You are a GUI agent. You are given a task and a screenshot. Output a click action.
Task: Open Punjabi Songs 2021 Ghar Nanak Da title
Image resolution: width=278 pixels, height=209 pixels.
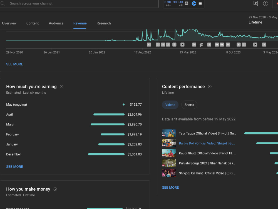pyautogui.click(x=207, y=163)
